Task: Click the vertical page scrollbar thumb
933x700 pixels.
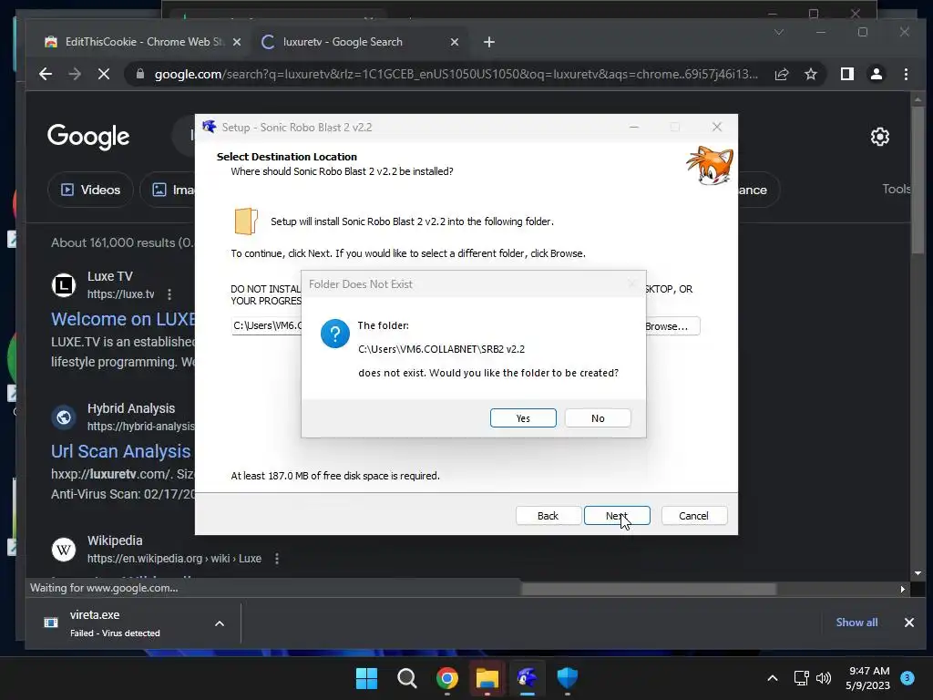Action: (917, 180)
